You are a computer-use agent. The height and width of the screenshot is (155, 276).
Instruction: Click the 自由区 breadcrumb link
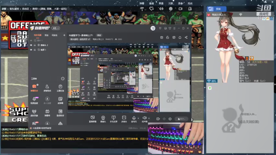point(26,9)
